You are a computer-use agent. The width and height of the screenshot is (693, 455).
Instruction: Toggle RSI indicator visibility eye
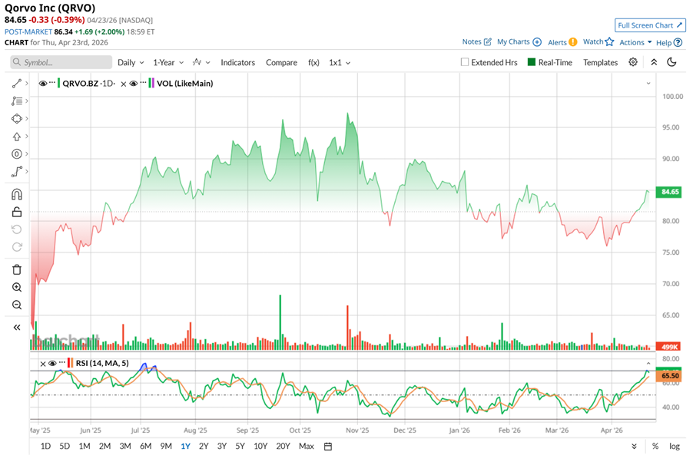[x=52, y=363]
